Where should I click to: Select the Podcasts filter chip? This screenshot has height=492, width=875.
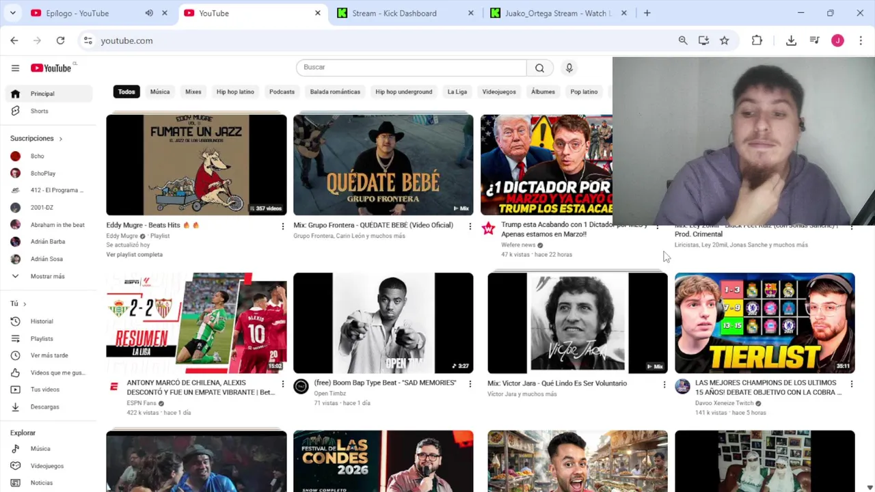click(282, 92)
